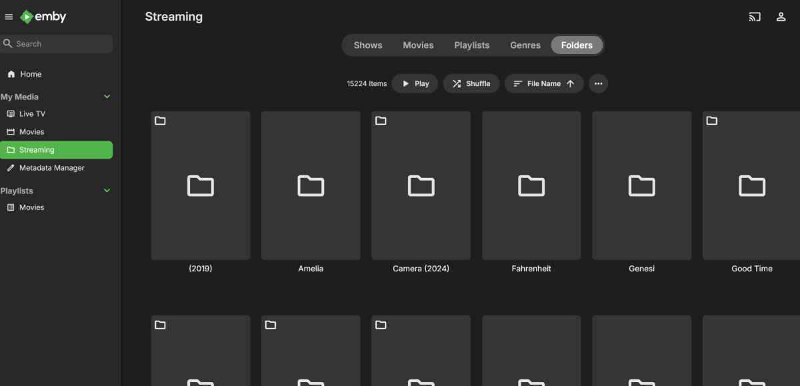Click the Search input field
The height and width of the screenshot is (386, 800).
pyautogui.click(x=57, y=43)
